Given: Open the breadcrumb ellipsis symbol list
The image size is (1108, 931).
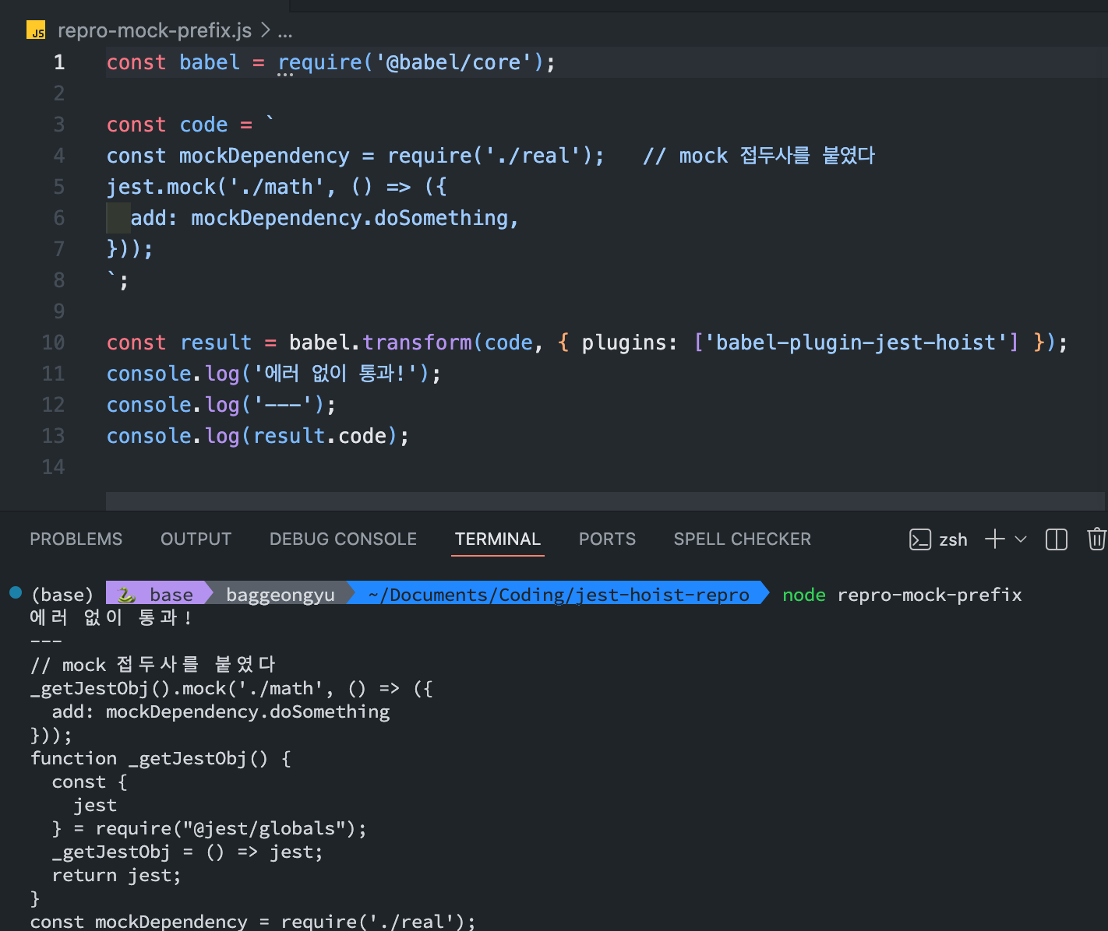Looking at the screenshot, I should click(x=285, y=31).
